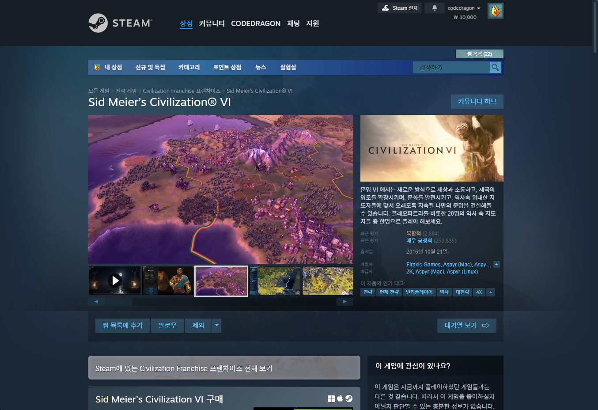Screen dimensions: 598x410
Task: Open the 지원 menu item
Action: tap(313, 23)
